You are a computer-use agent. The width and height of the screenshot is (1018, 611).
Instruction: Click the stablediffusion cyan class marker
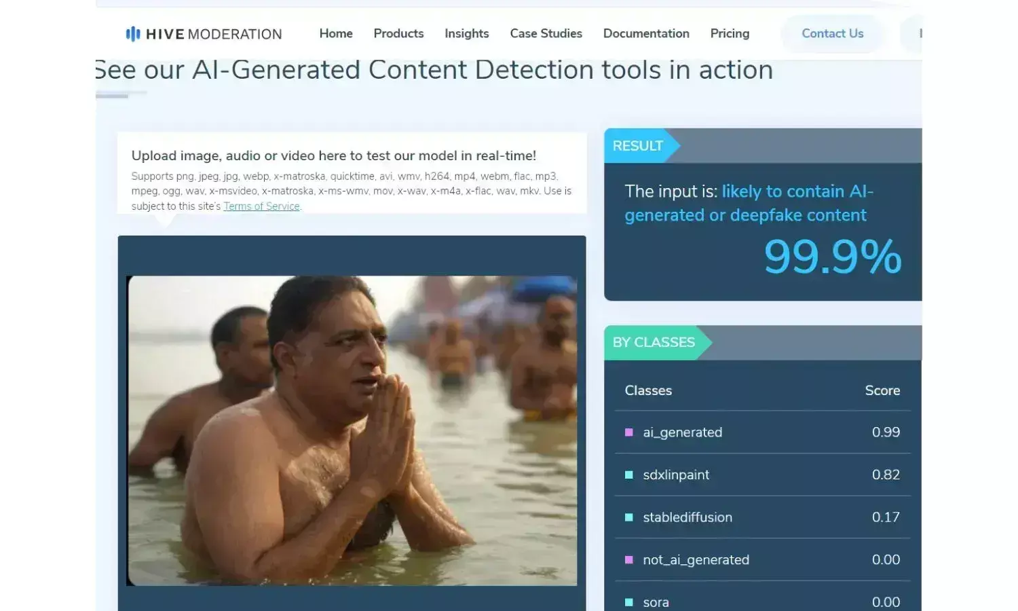click(629, 517)
